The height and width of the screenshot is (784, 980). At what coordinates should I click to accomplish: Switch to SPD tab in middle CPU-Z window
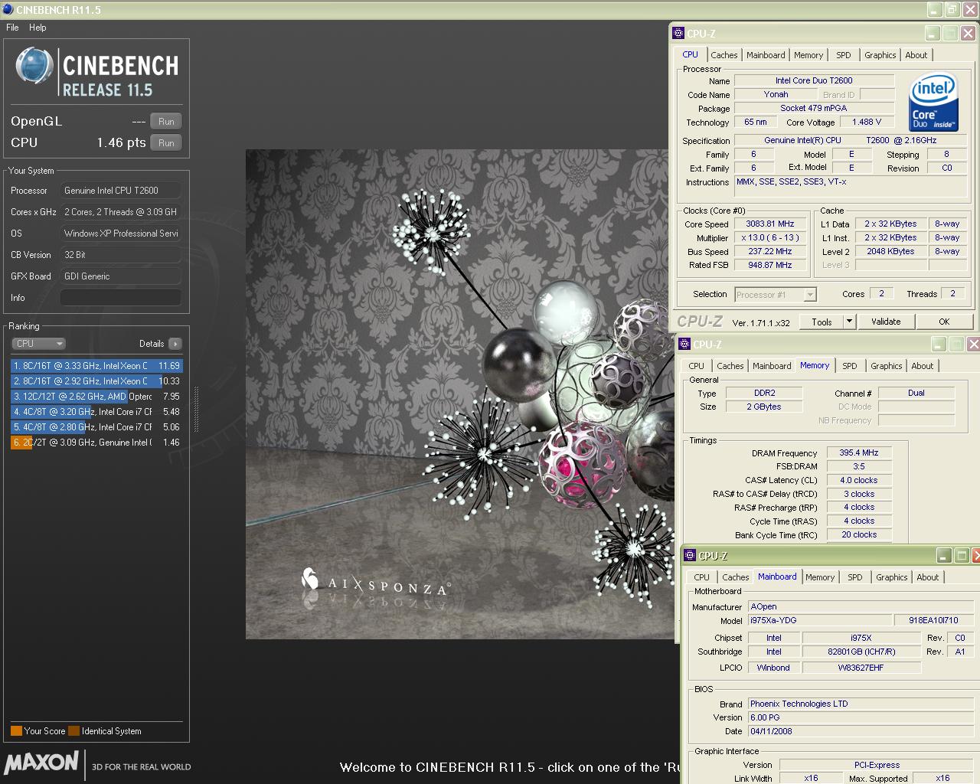point(850,366)
